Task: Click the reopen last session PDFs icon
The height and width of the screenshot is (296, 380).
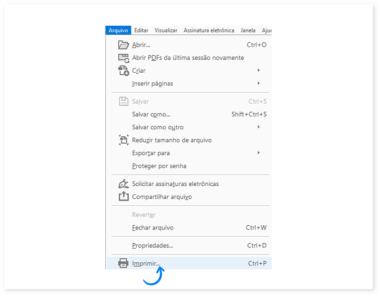Action: (x=123, y=58)
